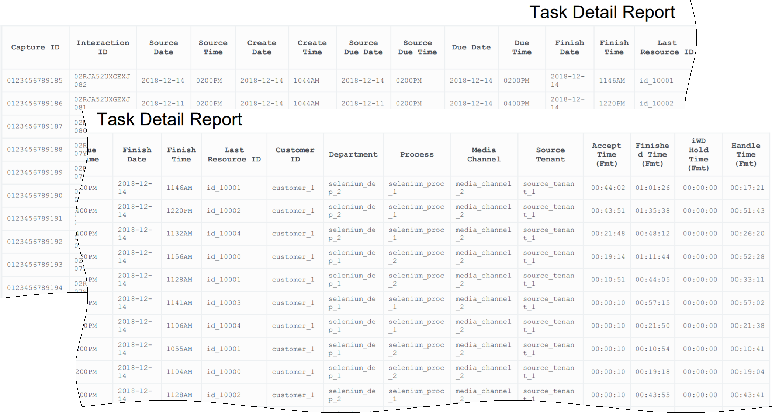Click capture ID 0123456789190 cell
Screen dimensions: 772x413
[35, 195]
